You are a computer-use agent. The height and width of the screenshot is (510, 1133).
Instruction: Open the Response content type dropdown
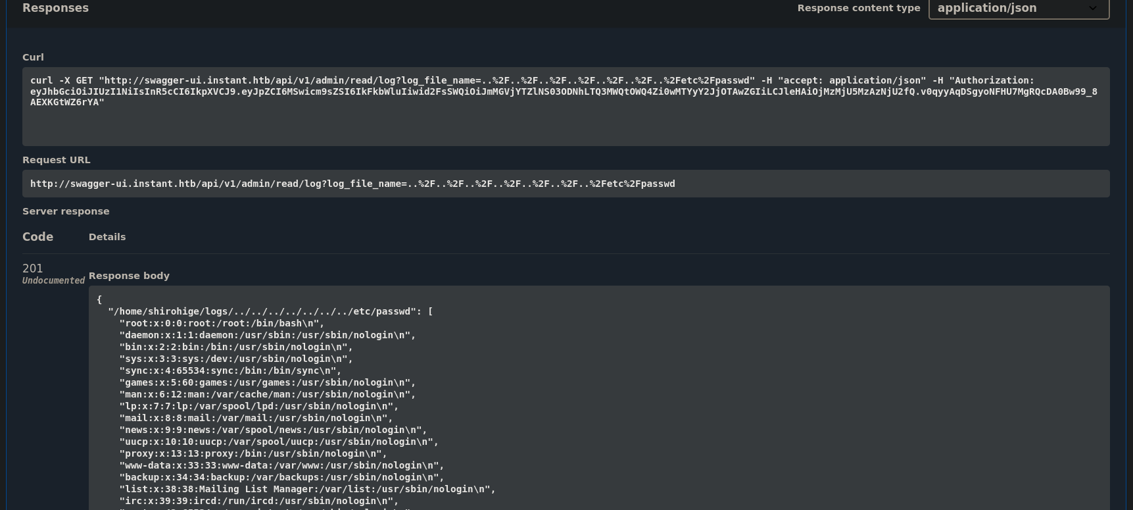(x=1018, y=9)
